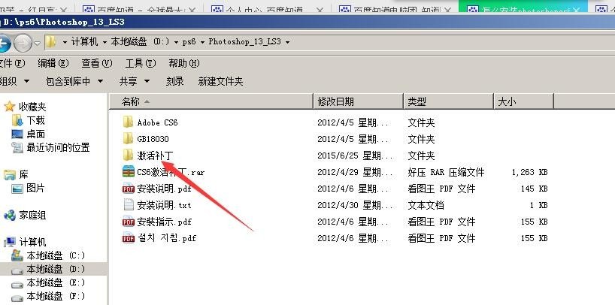The width and height of the screenshot is (615, 305).
Task: Click ps6 in the address breadcrumb
Action: pyautogui.click(x=189, y=41)
